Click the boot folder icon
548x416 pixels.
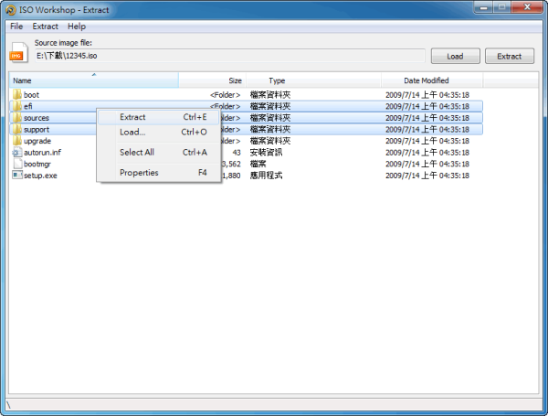click(x=16, y=94)
